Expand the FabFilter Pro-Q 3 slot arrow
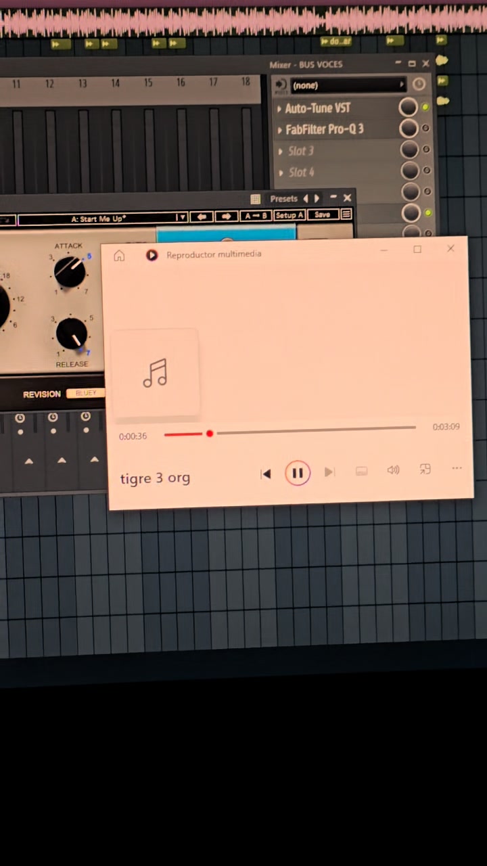487x866 pixels. coord(279,129)
